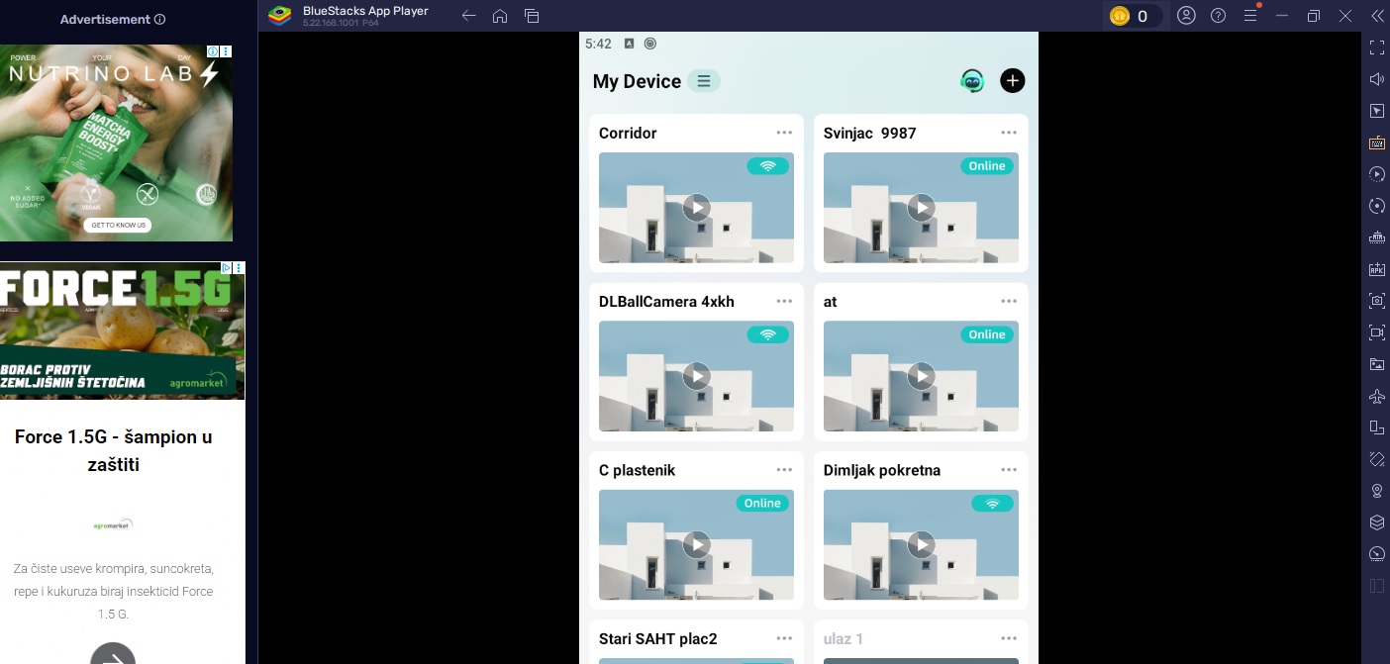Open the layers stack icon in sidebar

coord(1376,522)
